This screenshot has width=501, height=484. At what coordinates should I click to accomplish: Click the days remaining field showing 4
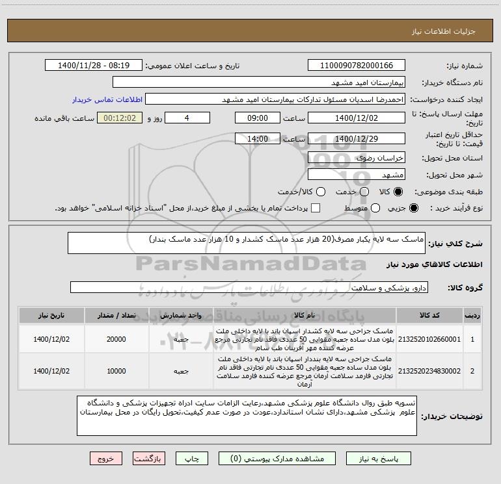pyautogui.click(x=187, y=118)
